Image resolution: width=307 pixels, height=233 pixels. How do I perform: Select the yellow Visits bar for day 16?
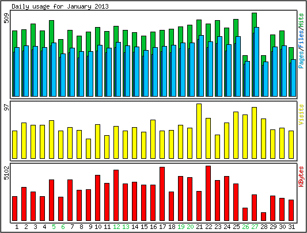[153, 139]
